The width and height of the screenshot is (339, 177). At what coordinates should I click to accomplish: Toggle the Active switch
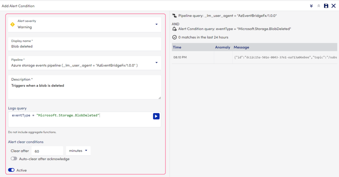point(11,170)
